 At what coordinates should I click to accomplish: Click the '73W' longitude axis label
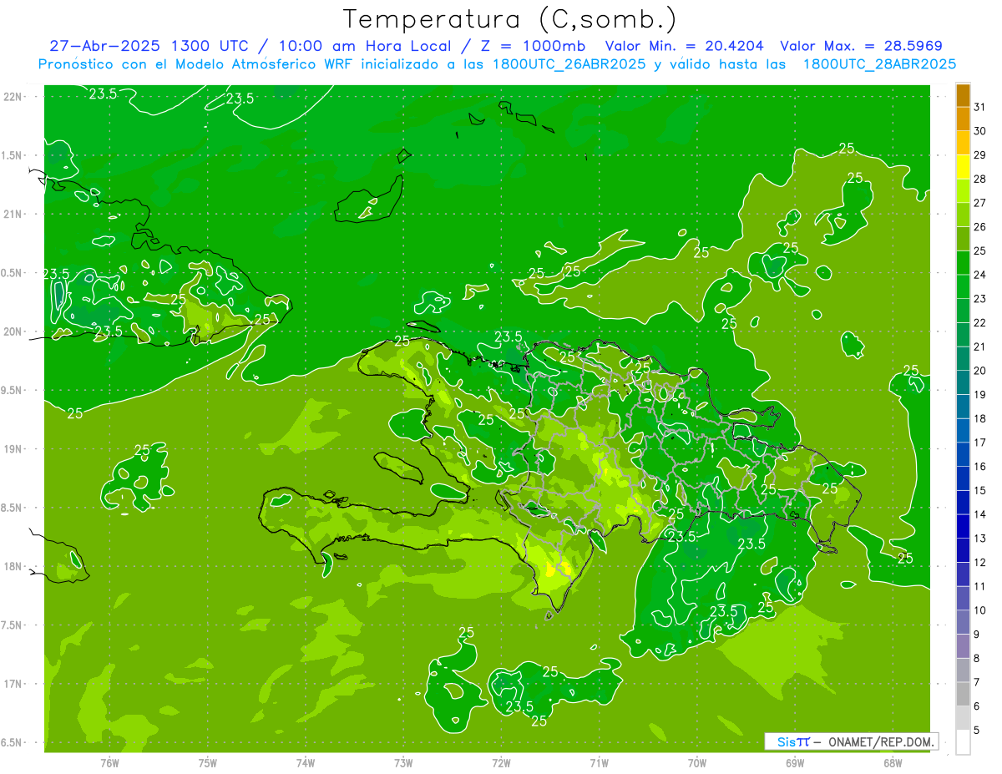pyautogui.click(x=403, y=761)
